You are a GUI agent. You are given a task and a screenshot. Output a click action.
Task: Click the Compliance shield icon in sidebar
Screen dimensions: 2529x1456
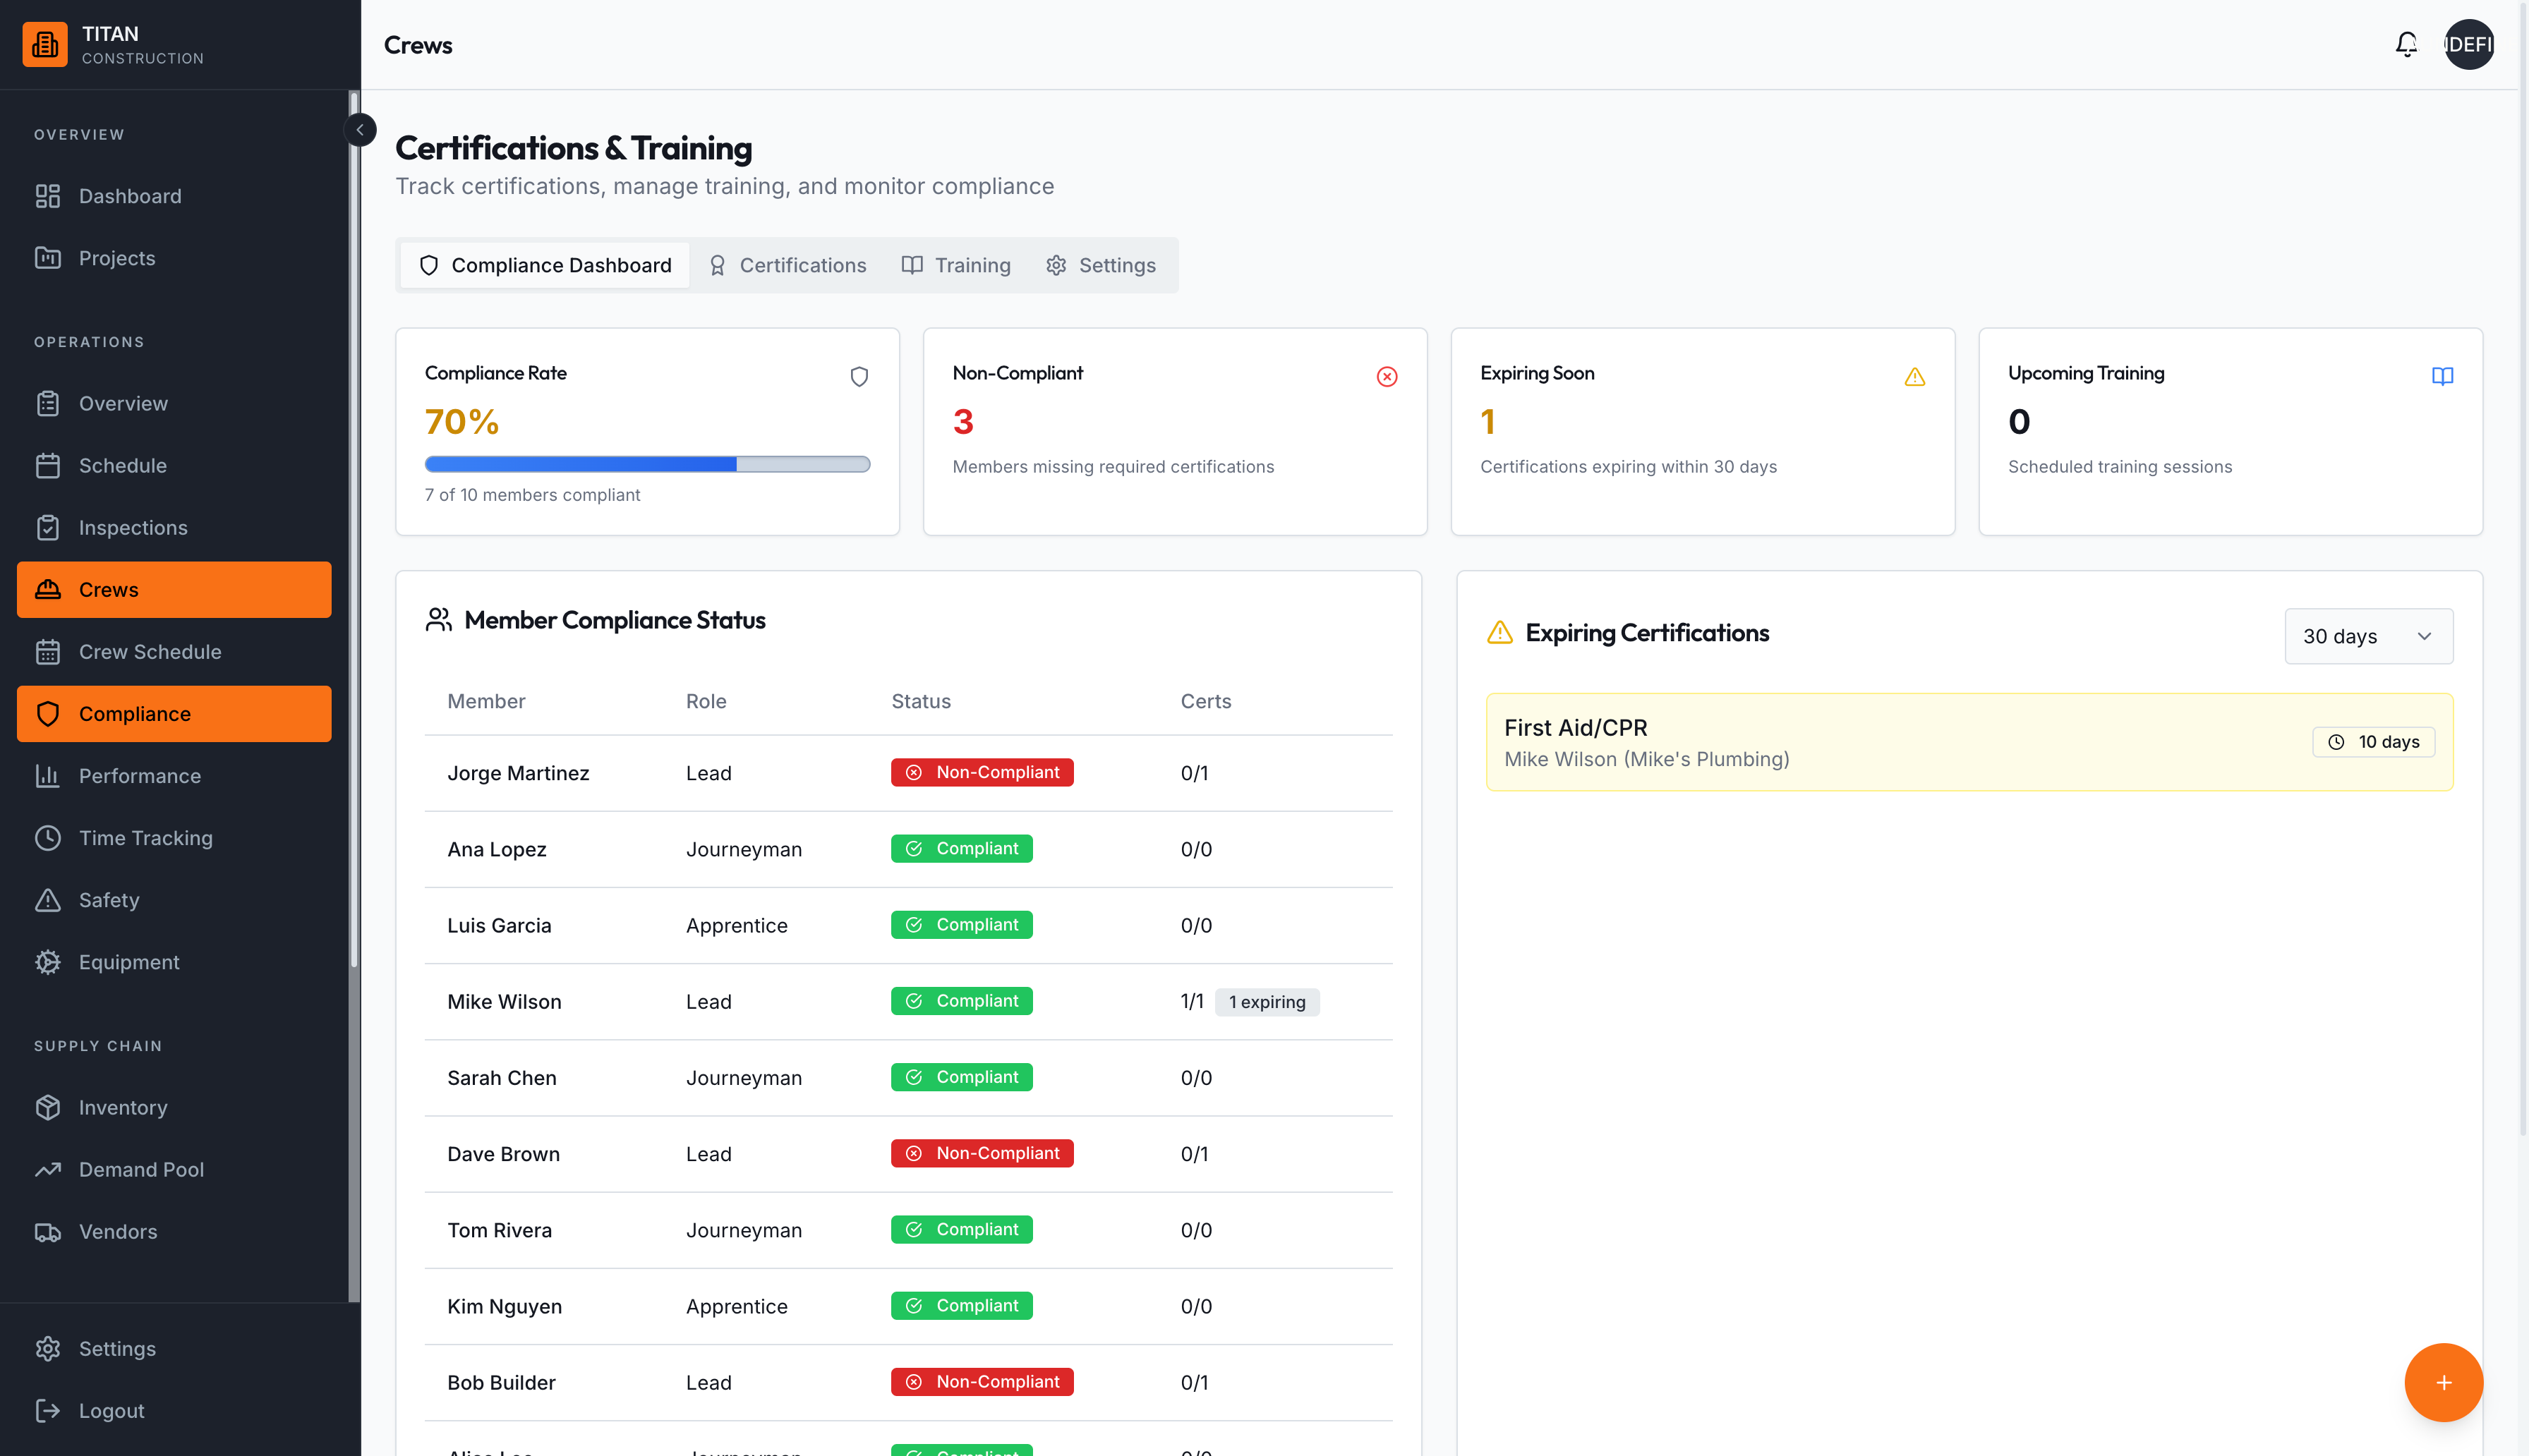[x=48, y=714]
